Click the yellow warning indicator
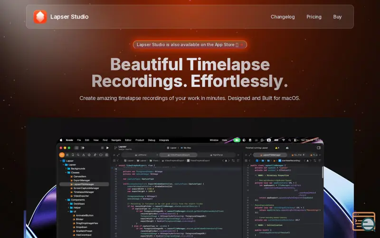This screenshot has width=380, height=238. pos(277,148)
